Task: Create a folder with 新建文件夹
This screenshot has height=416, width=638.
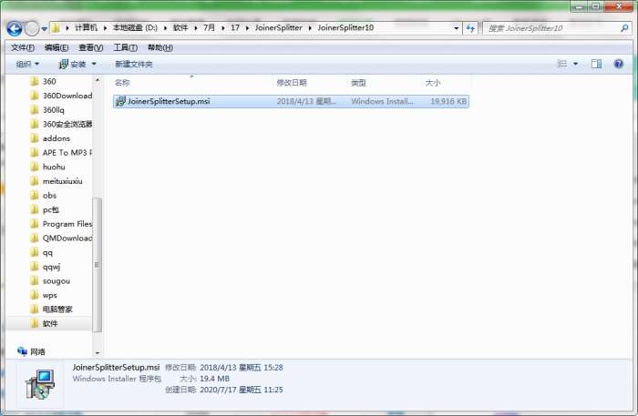Action: pos(134,65)
